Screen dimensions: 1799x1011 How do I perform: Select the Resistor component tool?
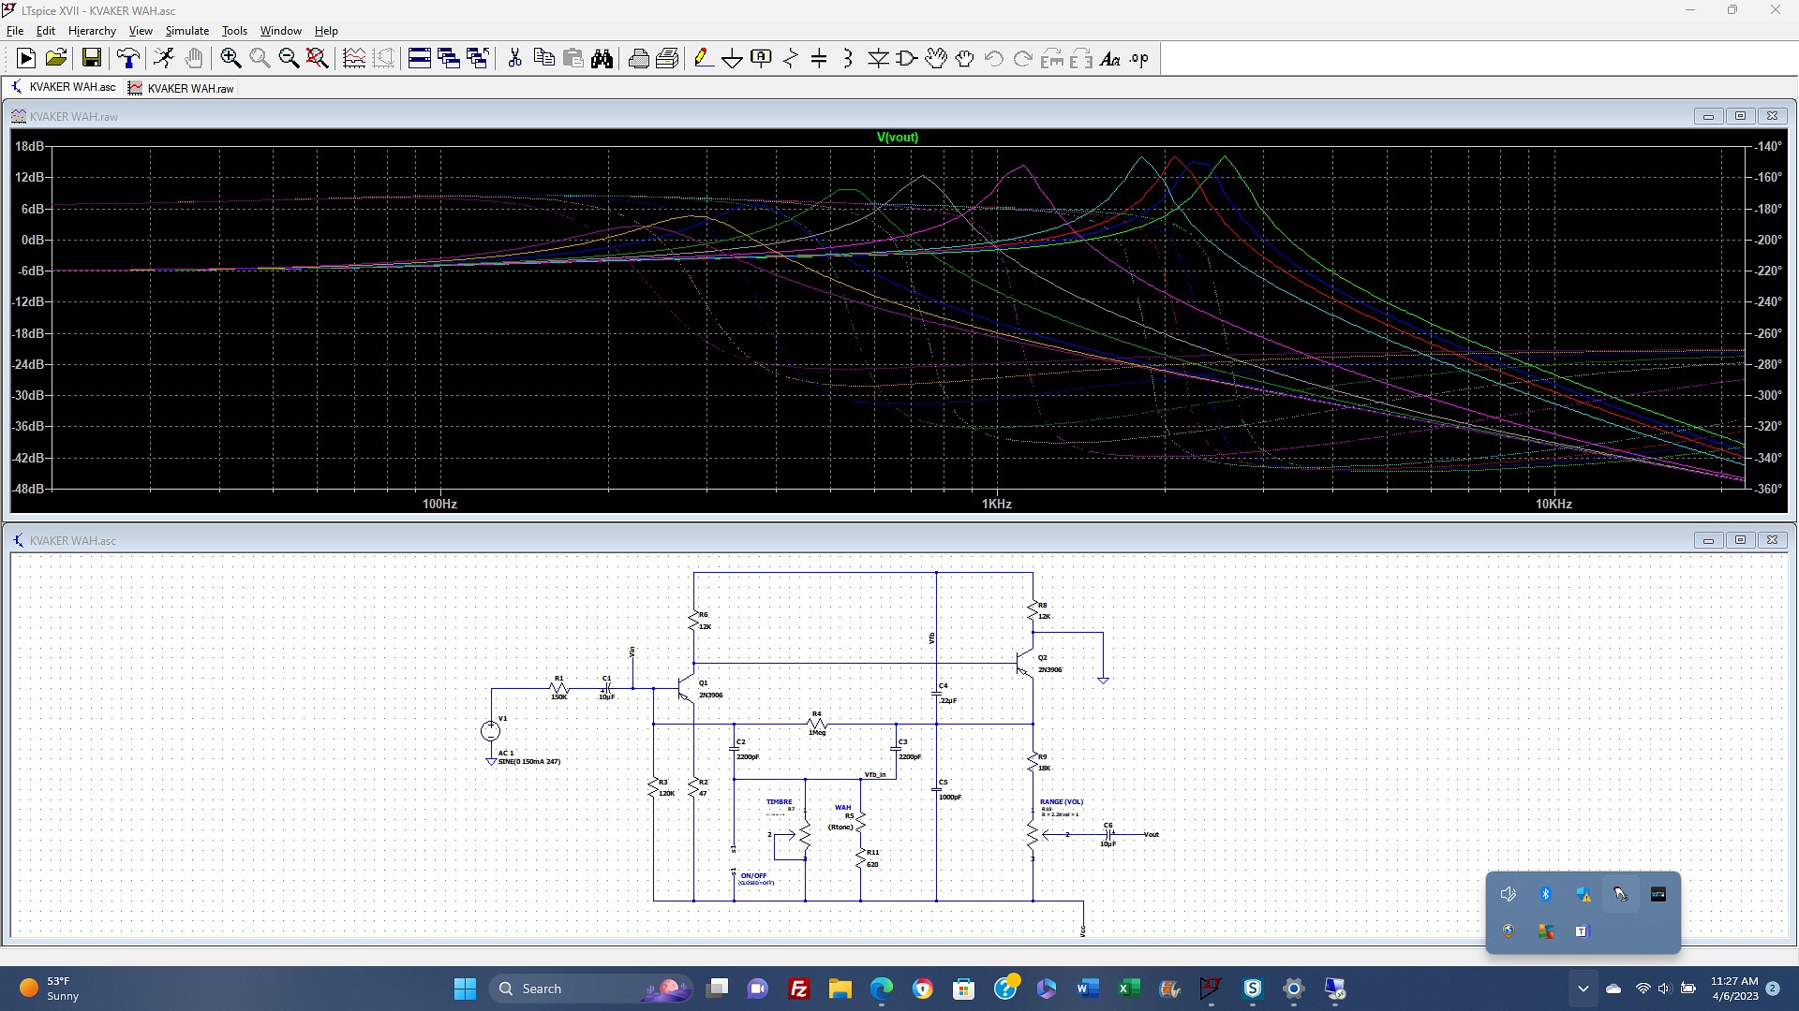click(790, 59)
